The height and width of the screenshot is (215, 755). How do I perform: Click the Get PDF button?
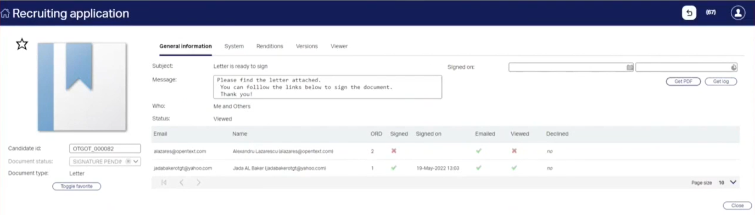pos(683,82)
